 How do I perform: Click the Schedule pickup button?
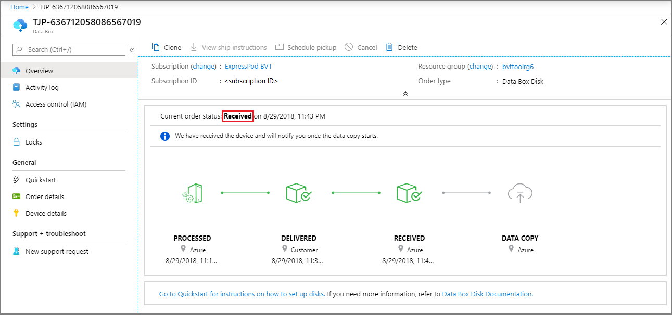tap(306, 47)
